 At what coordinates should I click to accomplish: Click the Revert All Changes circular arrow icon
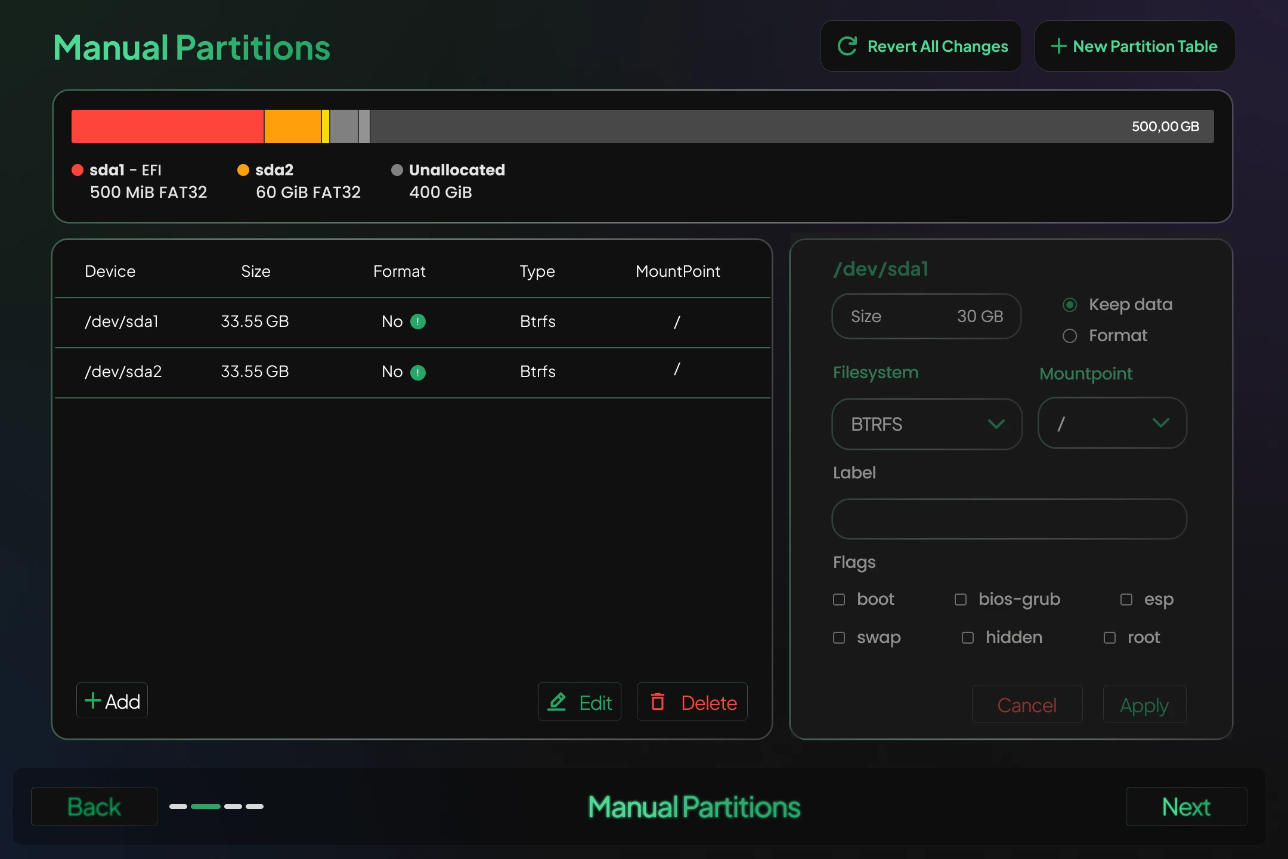coord(849,45)
